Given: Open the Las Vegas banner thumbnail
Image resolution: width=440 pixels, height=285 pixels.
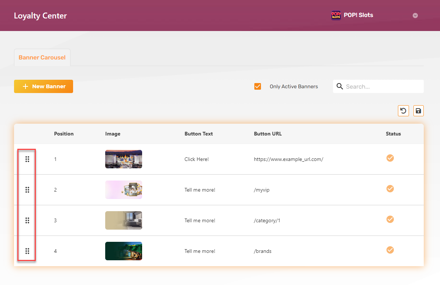Looking at the screenshot, I should [x=124, y=159].
